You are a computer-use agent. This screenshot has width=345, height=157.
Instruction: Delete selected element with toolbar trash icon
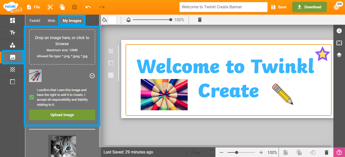click(x=200, y=20)
